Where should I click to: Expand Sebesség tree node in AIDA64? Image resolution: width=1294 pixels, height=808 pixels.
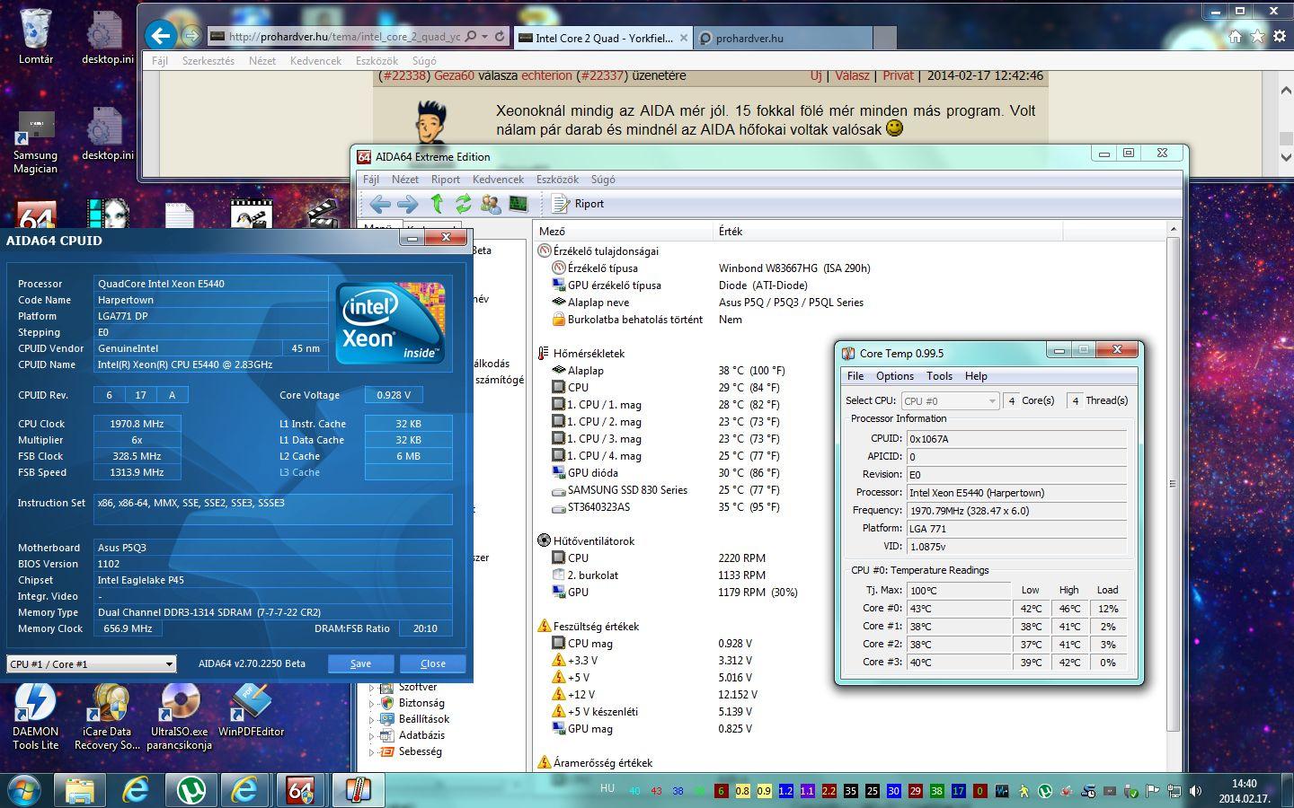(371, 751)
